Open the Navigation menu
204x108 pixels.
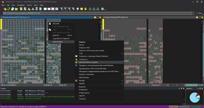[x=21, y=5]
